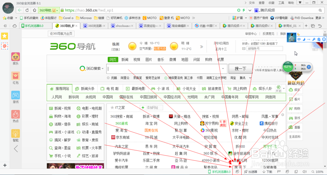Open 加速器 rocket in status bar
Image resolution: width=327 pixels, height=175 pixels.
[x=251, y=172]
